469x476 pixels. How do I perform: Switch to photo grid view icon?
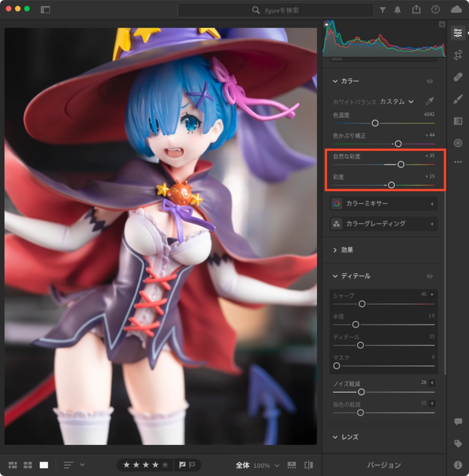(x=13, y=465)
